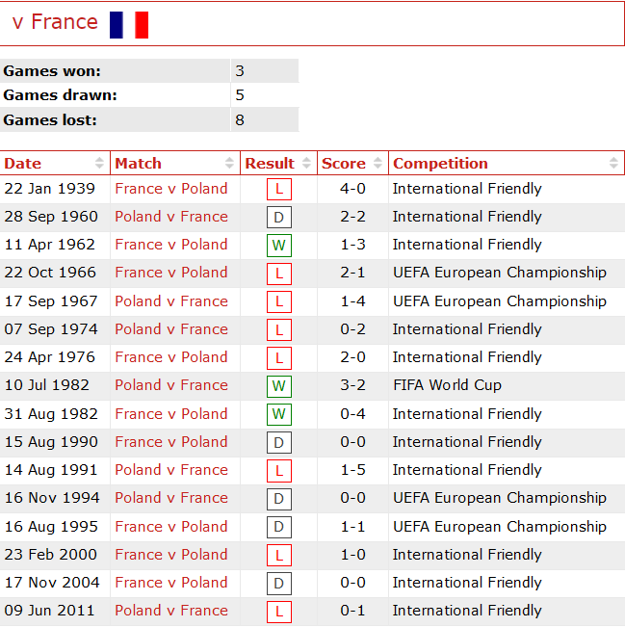Image resolution: width=625 pixels, height=627 pixels.
Task: Click W result badge for 10 Jul 1982
Action: tap(279, 386)
